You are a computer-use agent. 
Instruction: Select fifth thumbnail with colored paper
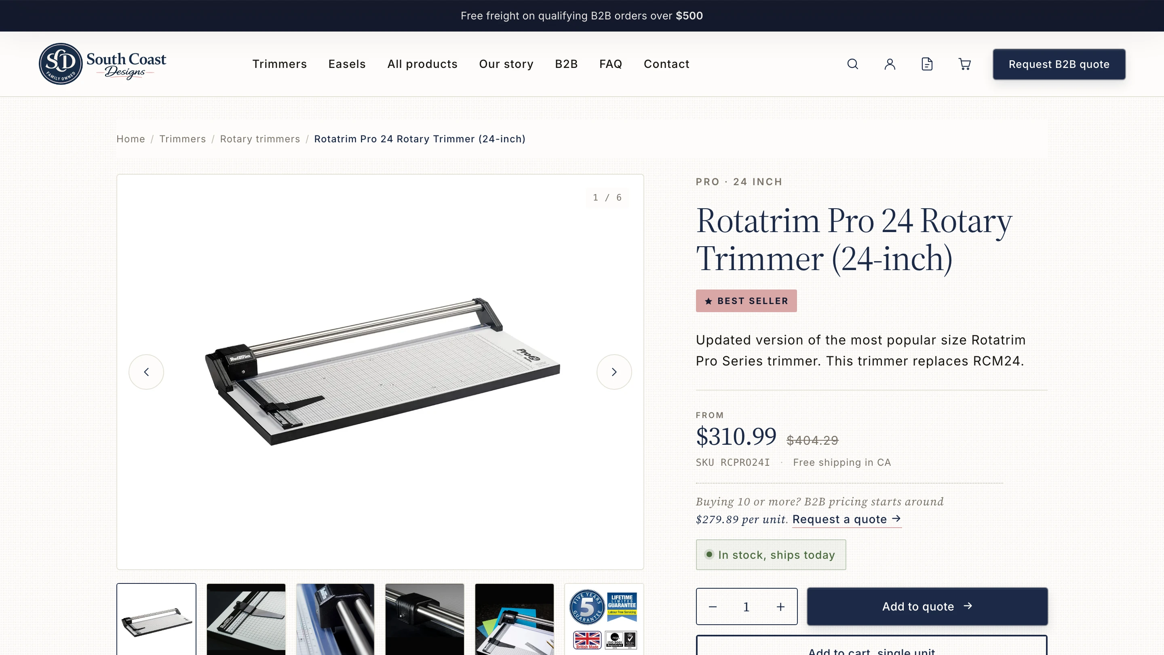click(514, 619)
